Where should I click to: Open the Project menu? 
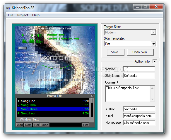(23, 15)
